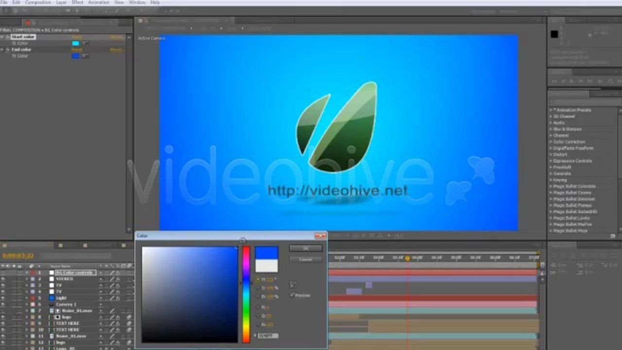622x350 pixels.
Task: Uncheck the Preview checkbox in Color dialog
Action: [293, 295]
